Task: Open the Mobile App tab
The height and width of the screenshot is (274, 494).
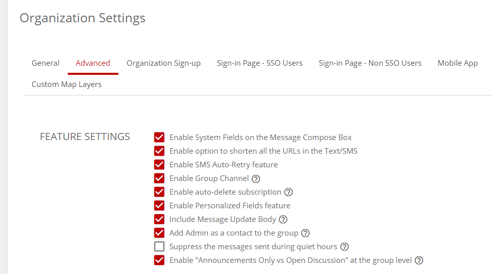Action: [x=458, y=63]
